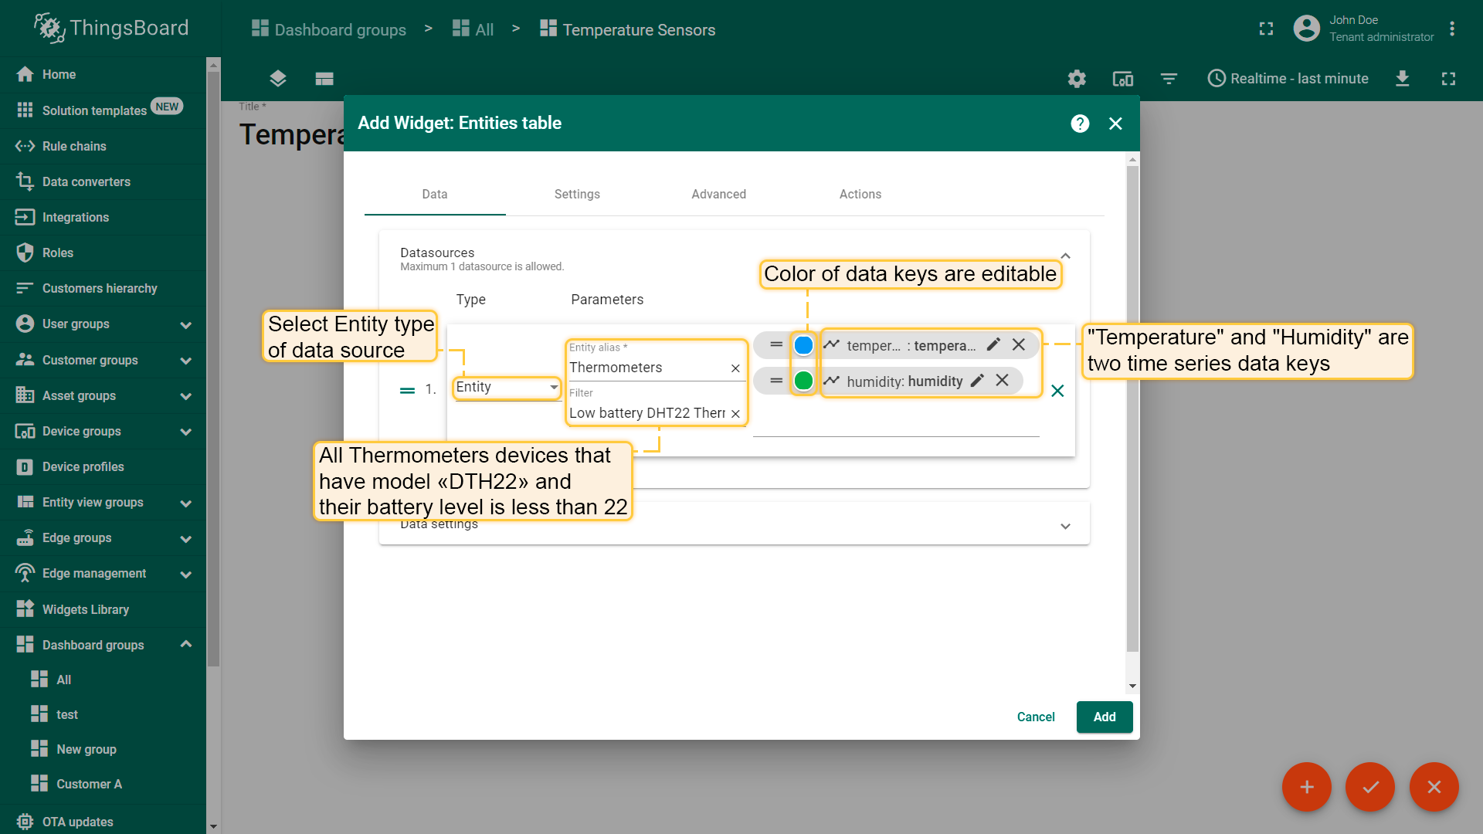The image size is (1483, 834).
Task: Toggle fullscreen icon in dashboard toolbar
Action: click(x=1448, y=79)
